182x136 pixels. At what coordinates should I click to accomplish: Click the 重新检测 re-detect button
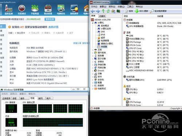tap(50, 19)
